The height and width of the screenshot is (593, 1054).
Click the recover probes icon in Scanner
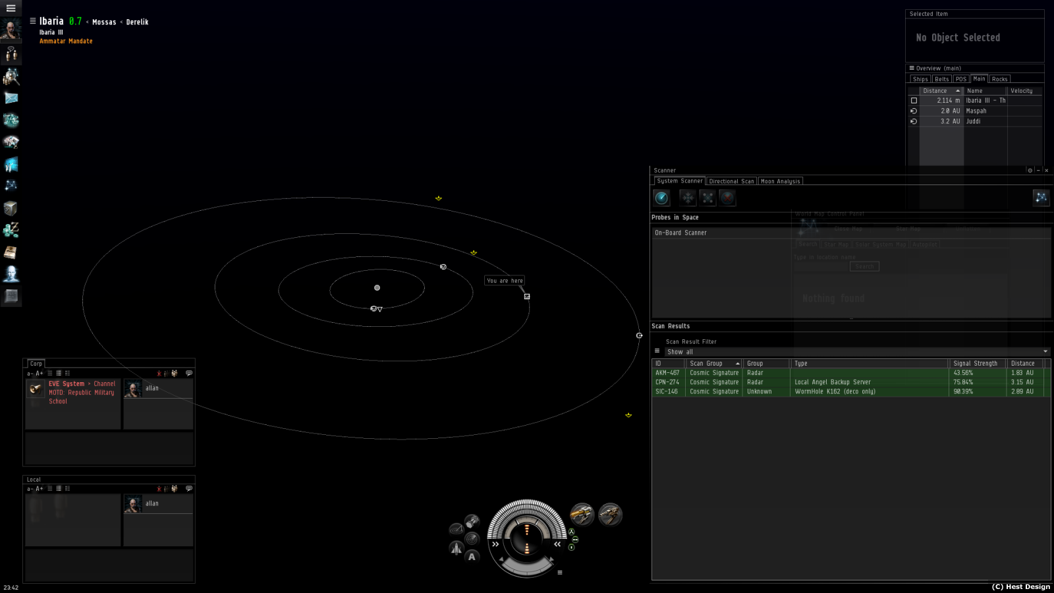coord(688,198)
